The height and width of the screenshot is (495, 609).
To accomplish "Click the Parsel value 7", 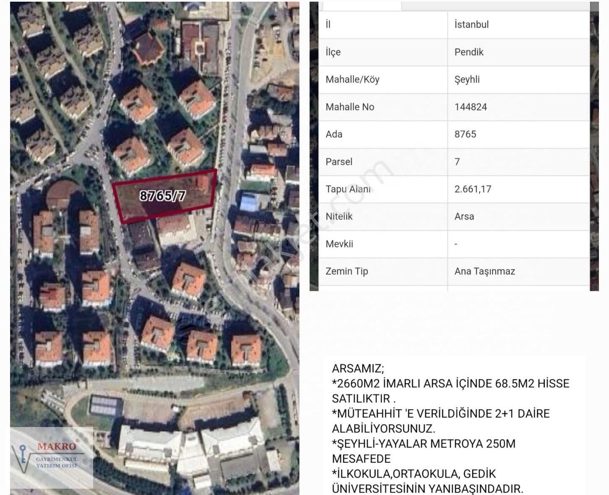I will 457,162.
